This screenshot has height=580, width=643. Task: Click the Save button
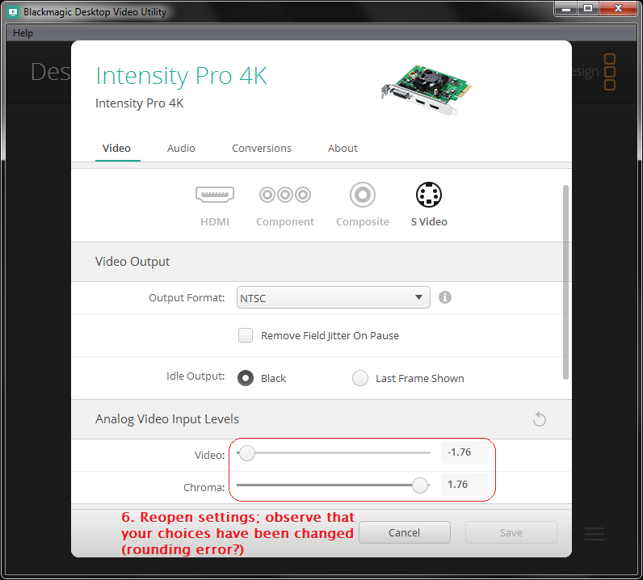click(511, 532)
